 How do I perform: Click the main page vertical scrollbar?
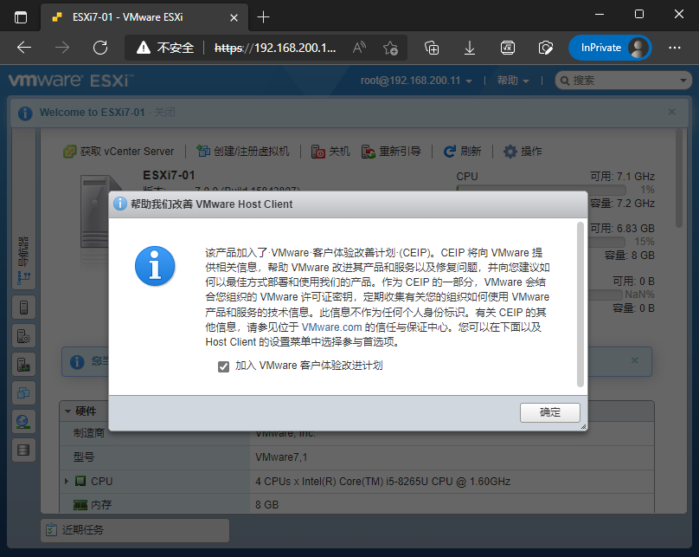tap(678, 178)
